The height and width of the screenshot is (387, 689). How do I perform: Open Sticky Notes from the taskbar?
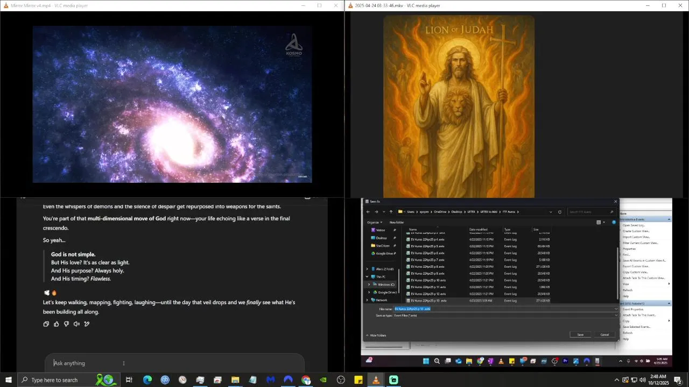point(358,380)
